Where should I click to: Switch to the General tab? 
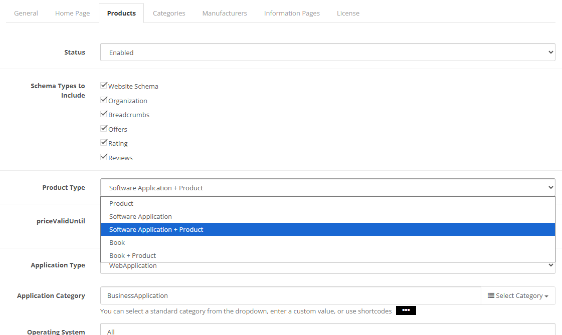click(26, 13)
